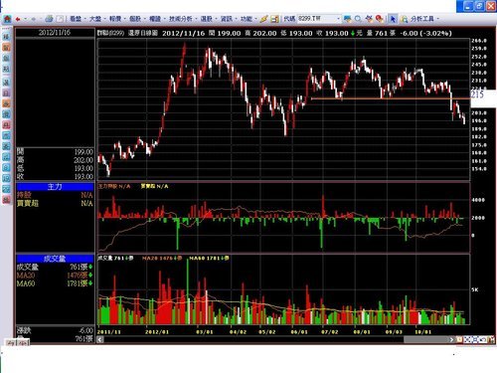
Task: Click the 2012/01 date axis label
Action: point(157,331)
